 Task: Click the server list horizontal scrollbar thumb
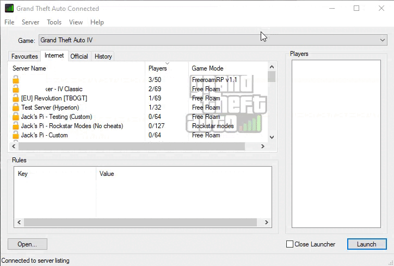(x=131, y=146)
